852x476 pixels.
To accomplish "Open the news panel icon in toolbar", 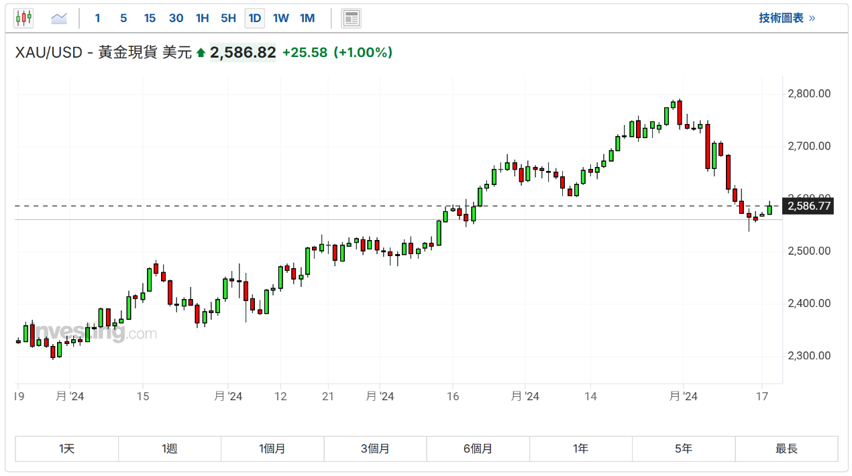I will tap(351, 18).
